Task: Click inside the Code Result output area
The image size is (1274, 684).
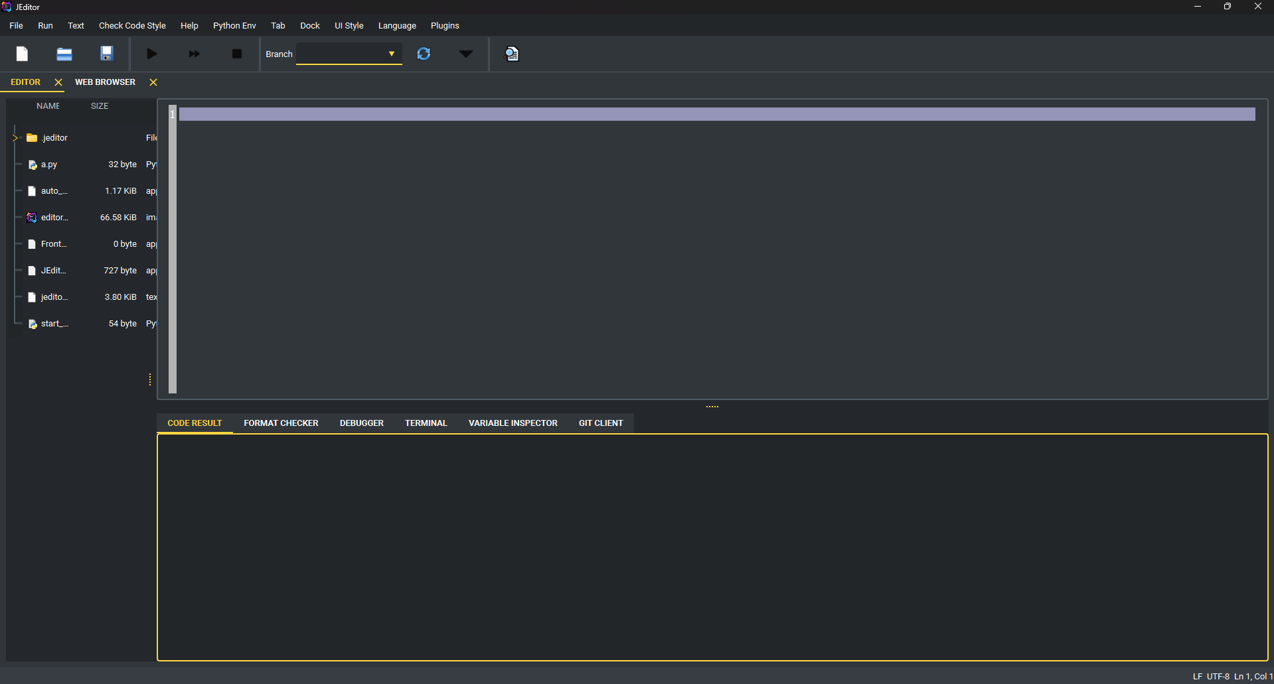Action: tap(712, 547)
